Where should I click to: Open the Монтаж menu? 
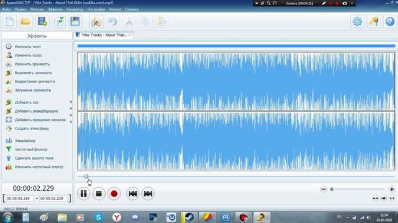pos(37,9)
